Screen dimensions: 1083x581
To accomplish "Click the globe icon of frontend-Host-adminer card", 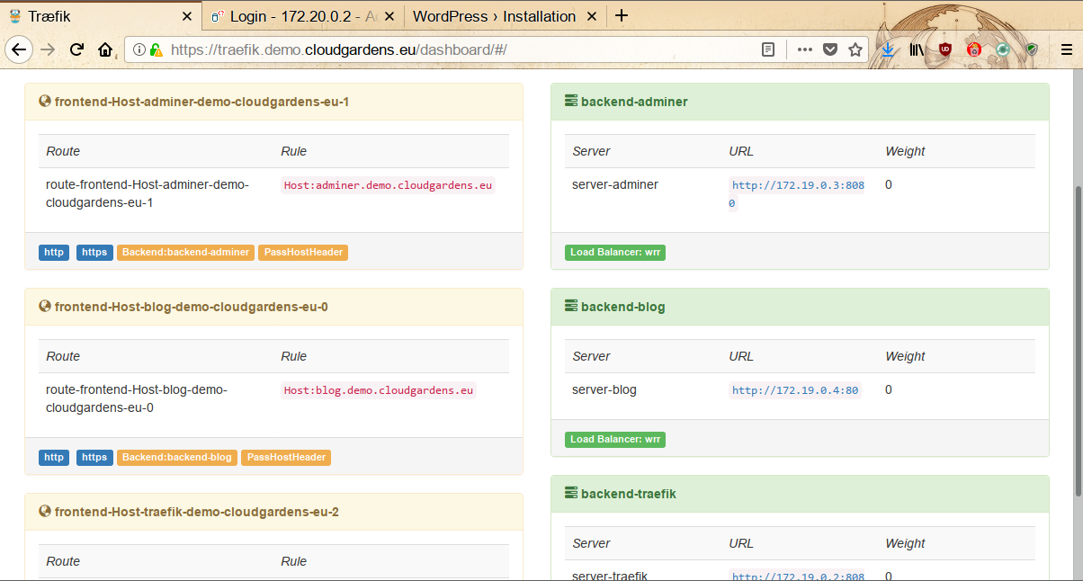I will click(x=44, y=102).
